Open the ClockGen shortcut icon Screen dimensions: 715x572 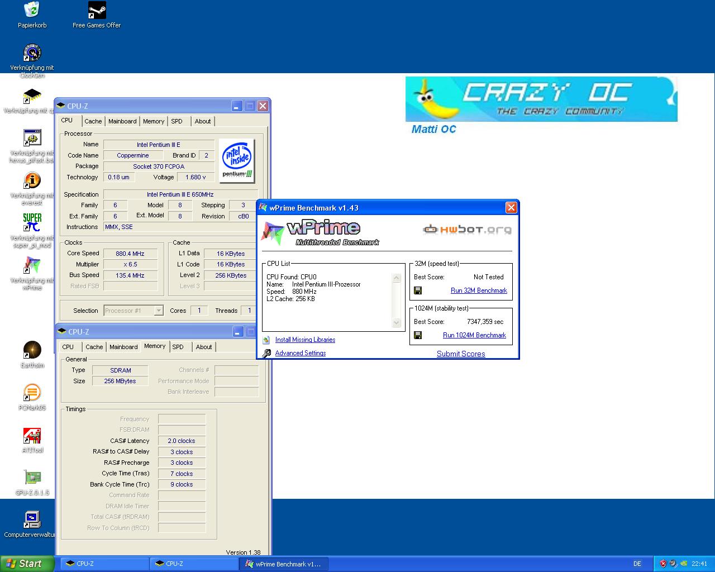point(32,53)
